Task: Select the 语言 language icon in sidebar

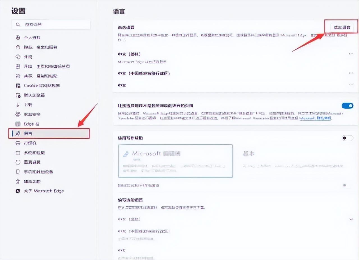Action: coord(18,133)
